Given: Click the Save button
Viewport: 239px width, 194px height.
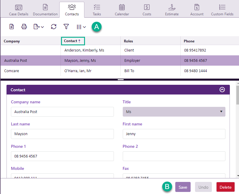Looking at the screenshot, I should tap(183, 187).
